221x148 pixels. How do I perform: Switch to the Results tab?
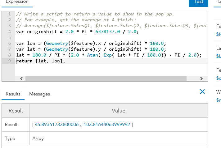click(13, 94)
